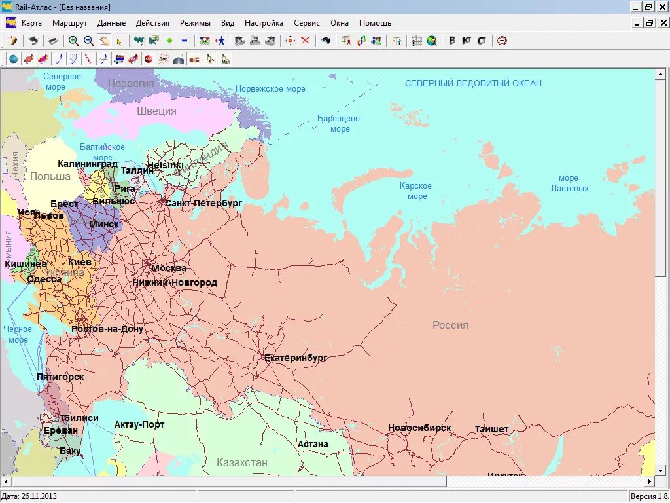The height and width of the screenshot is (503, 670).
Task: Click the zoom in magnifier icon
Action: click(73, 41)
